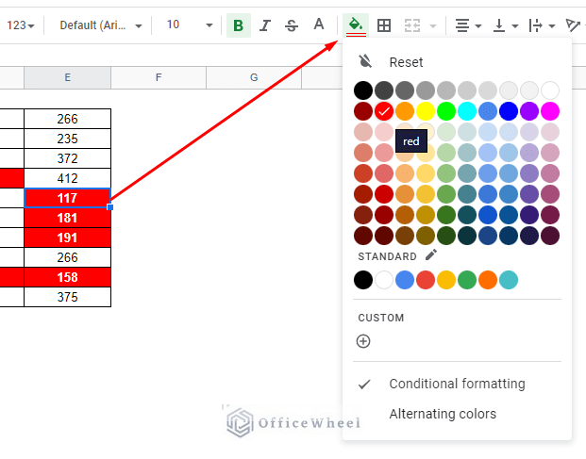The width and height of the screenshot is (586, 459).
Task: Select column G header
Action: click(254, 77)
